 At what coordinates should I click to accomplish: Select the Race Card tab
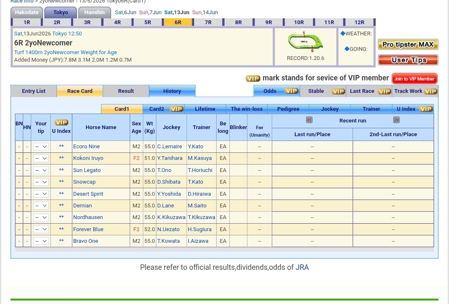tap(79, 91)
